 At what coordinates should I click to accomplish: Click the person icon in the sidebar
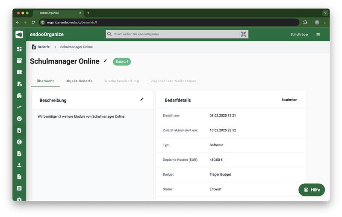(x=19, y=165)
